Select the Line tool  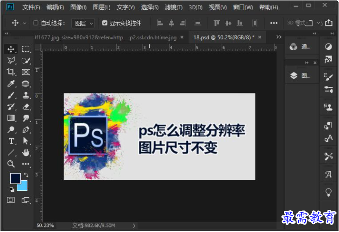coord(11,153)
